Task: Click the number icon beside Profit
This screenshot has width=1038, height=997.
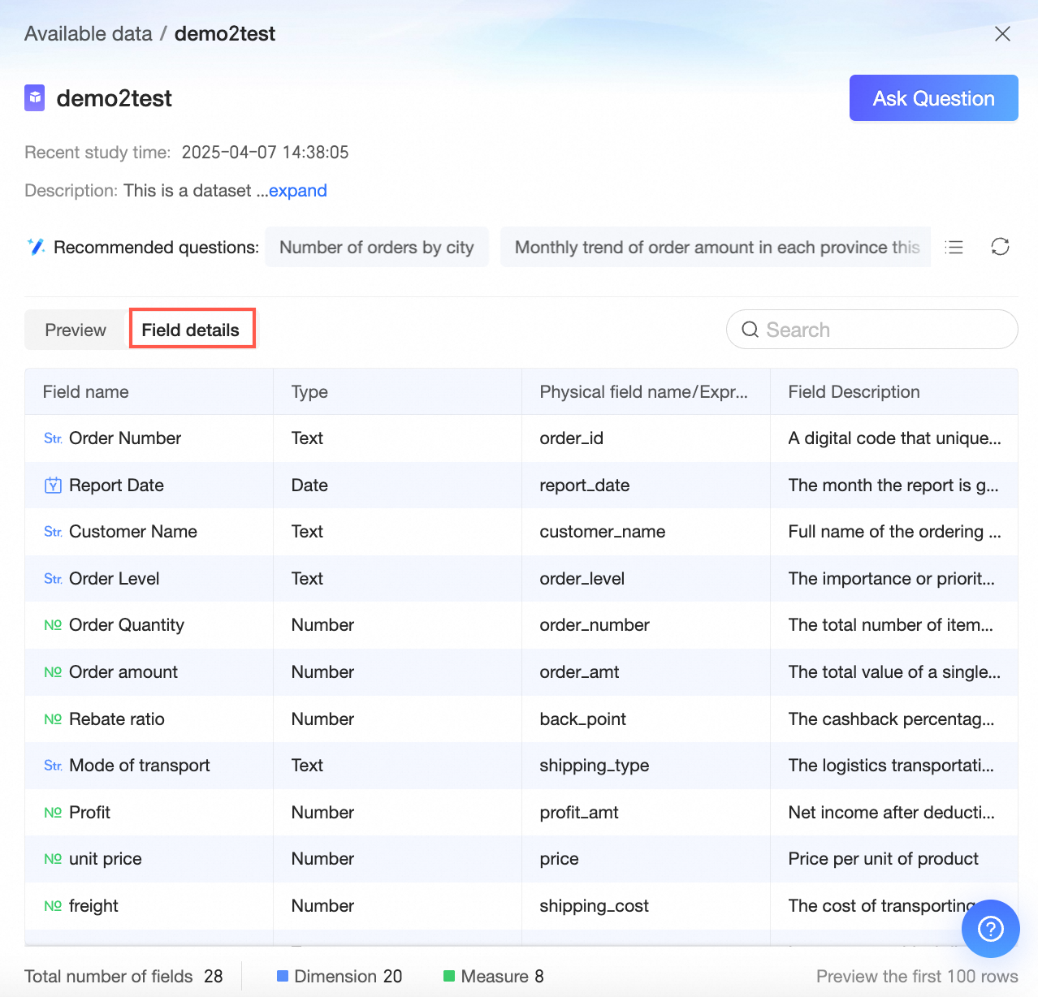Action: pyautogui.click(x=53, y=813)
